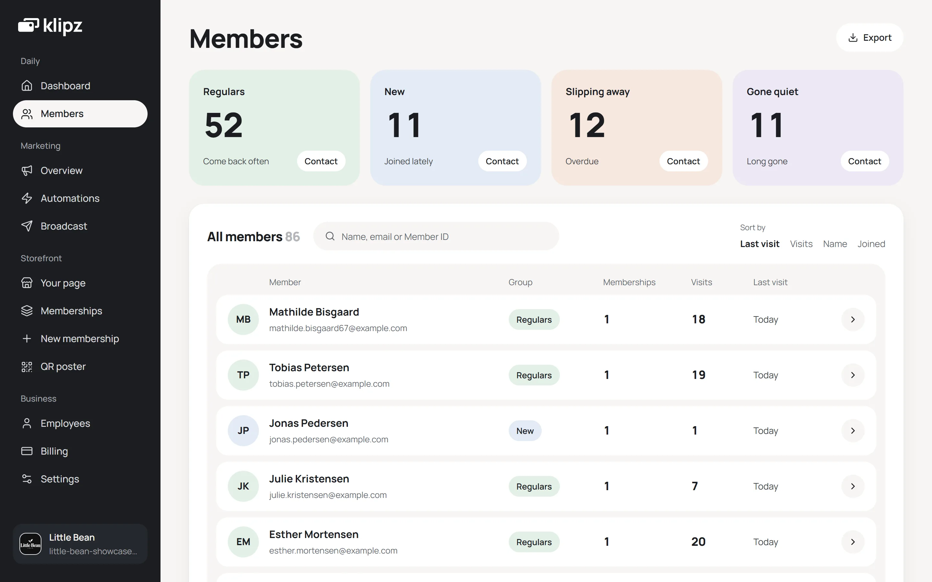Open Overview via the megaphone icon
Image resolution: width=932 pixels, height=582 pixels.
pos(27,170)
